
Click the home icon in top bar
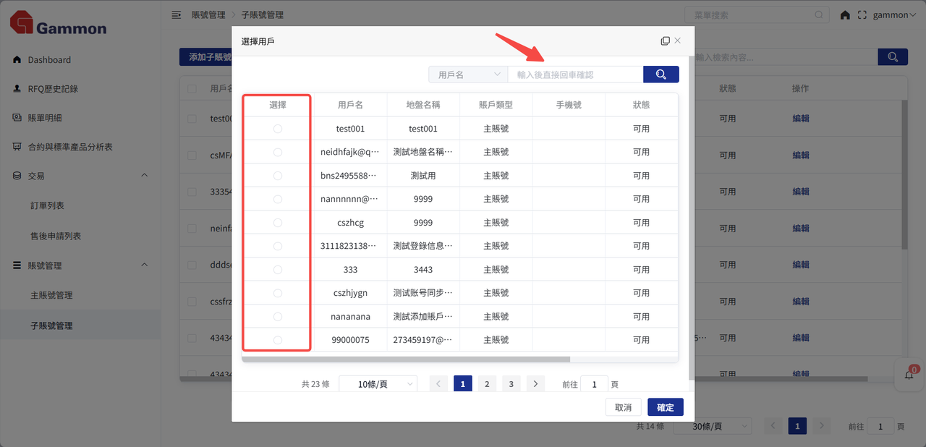pos(845,15)
